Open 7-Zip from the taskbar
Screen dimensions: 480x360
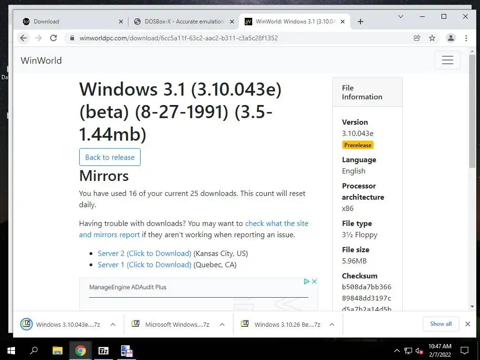pyautogui.click(x=103, y=351)
